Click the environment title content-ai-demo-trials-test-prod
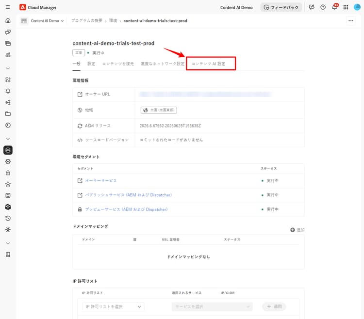Viewport: 364px width, 319px height. (x=113, y=43)
